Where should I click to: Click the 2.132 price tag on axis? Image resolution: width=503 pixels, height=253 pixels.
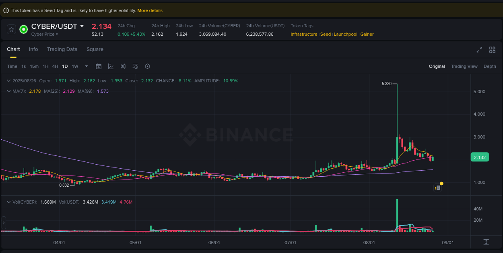pos(480,157)
